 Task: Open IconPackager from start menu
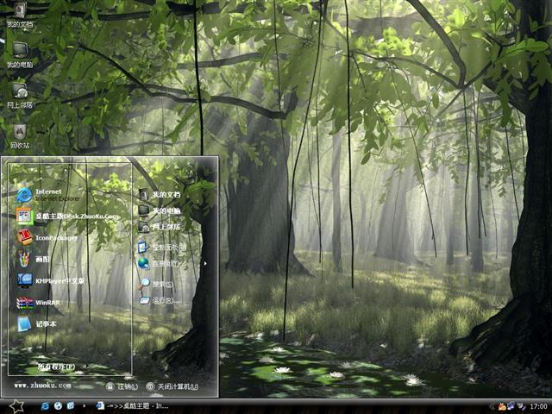click(x=52, y=237)
